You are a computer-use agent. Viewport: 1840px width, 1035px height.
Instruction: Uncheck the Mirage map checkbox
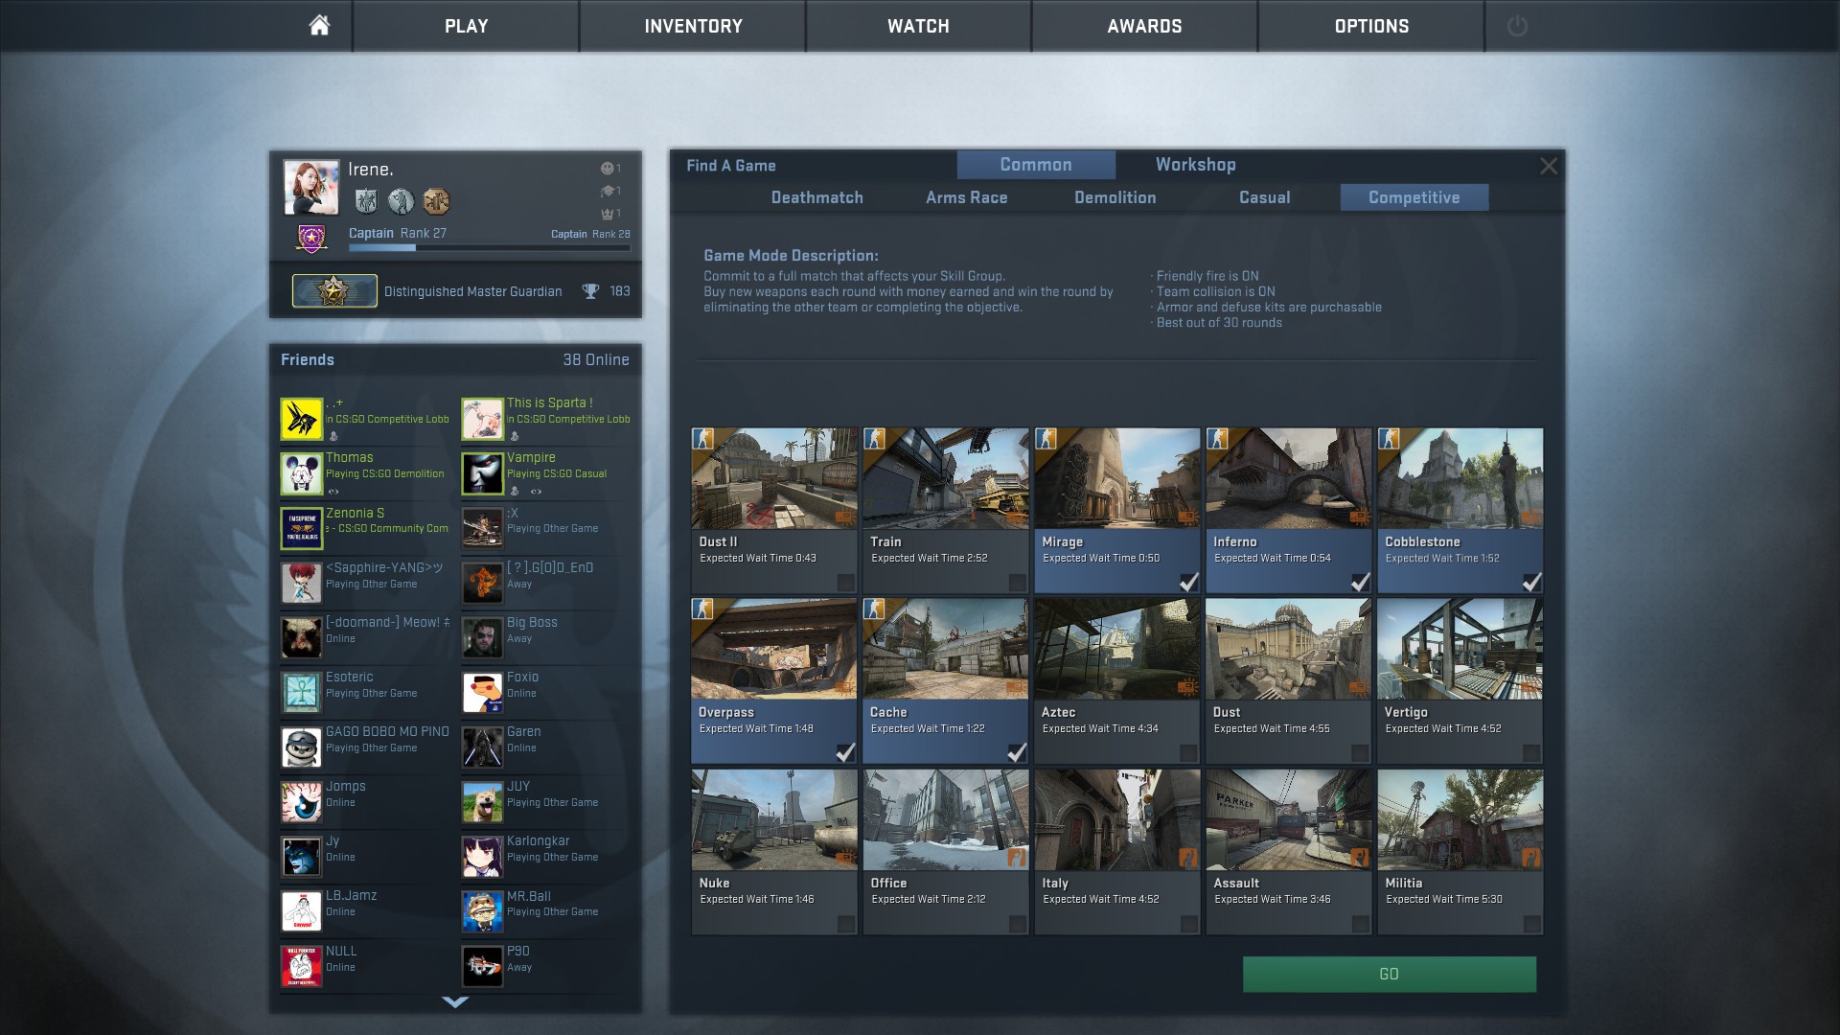click(x=1188, y=583)
